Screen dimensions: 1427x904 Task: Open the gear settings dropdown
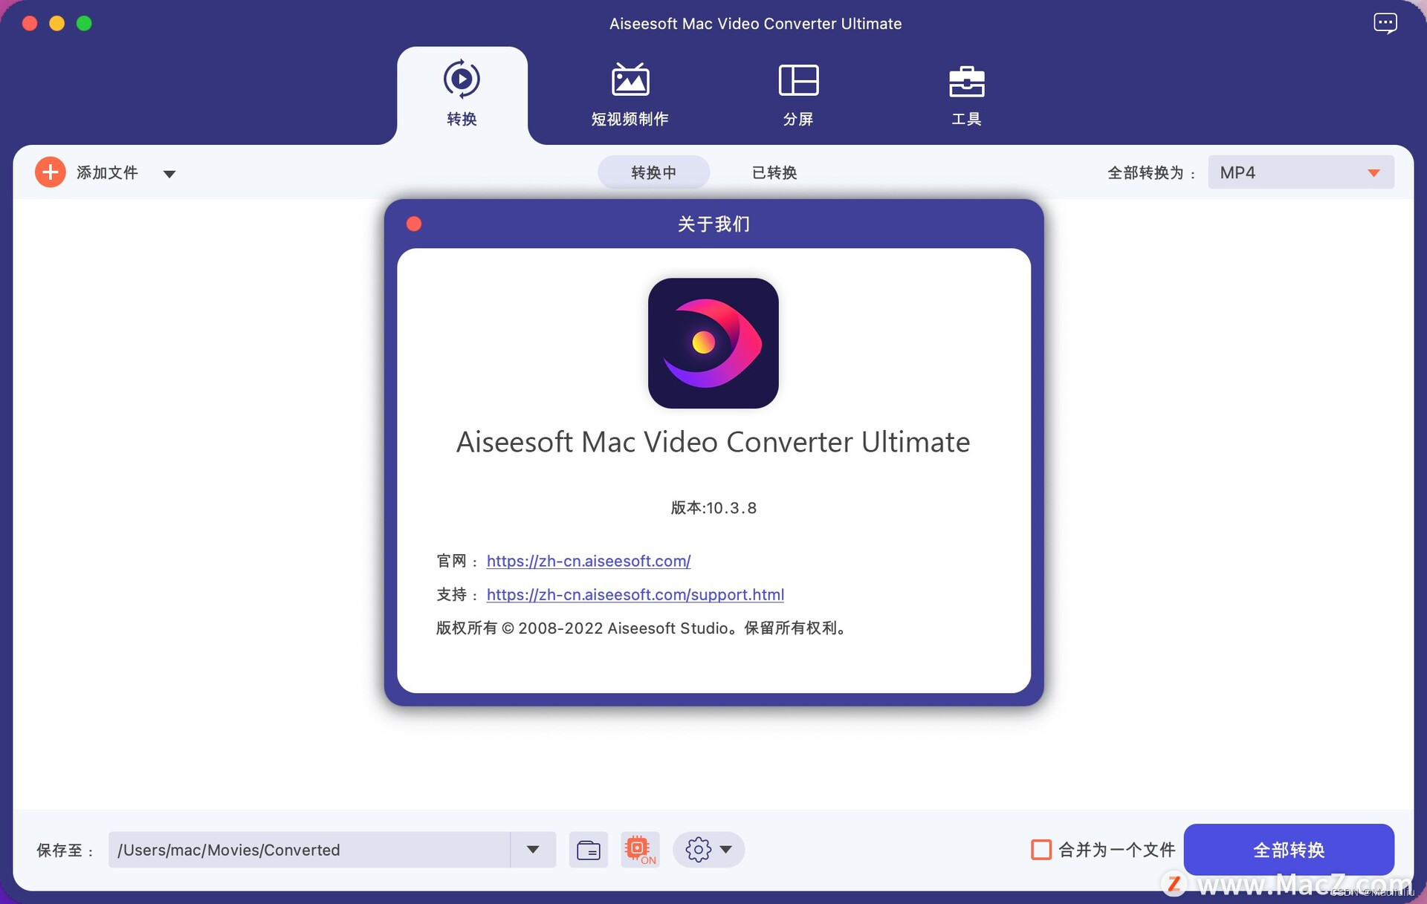click(708, 850)
